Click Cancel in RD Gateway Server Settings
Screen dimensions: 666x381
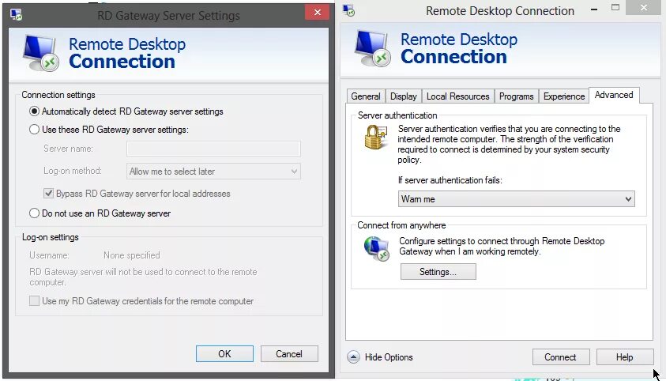tap(289, 354)
